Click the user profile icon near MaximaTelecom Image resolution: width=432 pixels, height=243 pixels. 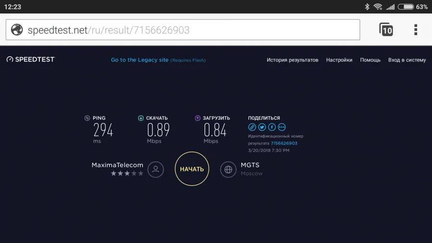click(x=156, y=169)
